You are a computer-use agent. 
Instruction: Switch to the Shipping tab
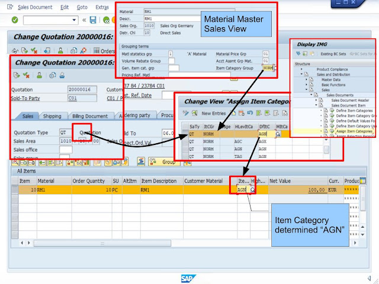click(x=52, y=116)
